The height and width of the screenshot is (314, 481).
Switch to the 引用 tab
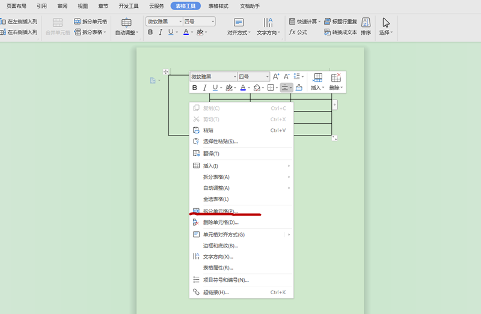41,6
